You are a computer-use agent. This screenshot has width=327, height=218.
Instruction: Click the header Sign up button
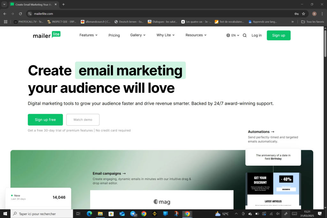click(x=278, y=35)
